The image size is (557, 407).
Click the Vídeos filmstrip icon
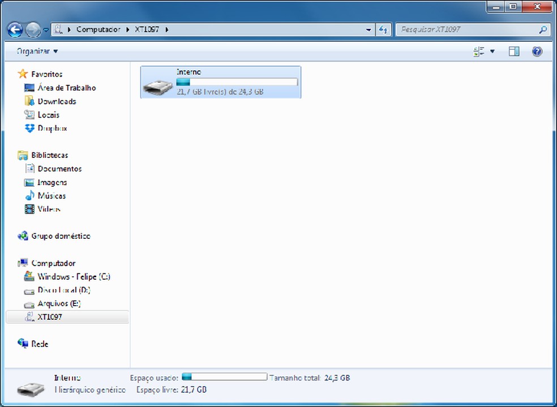(x=29, y=209)
